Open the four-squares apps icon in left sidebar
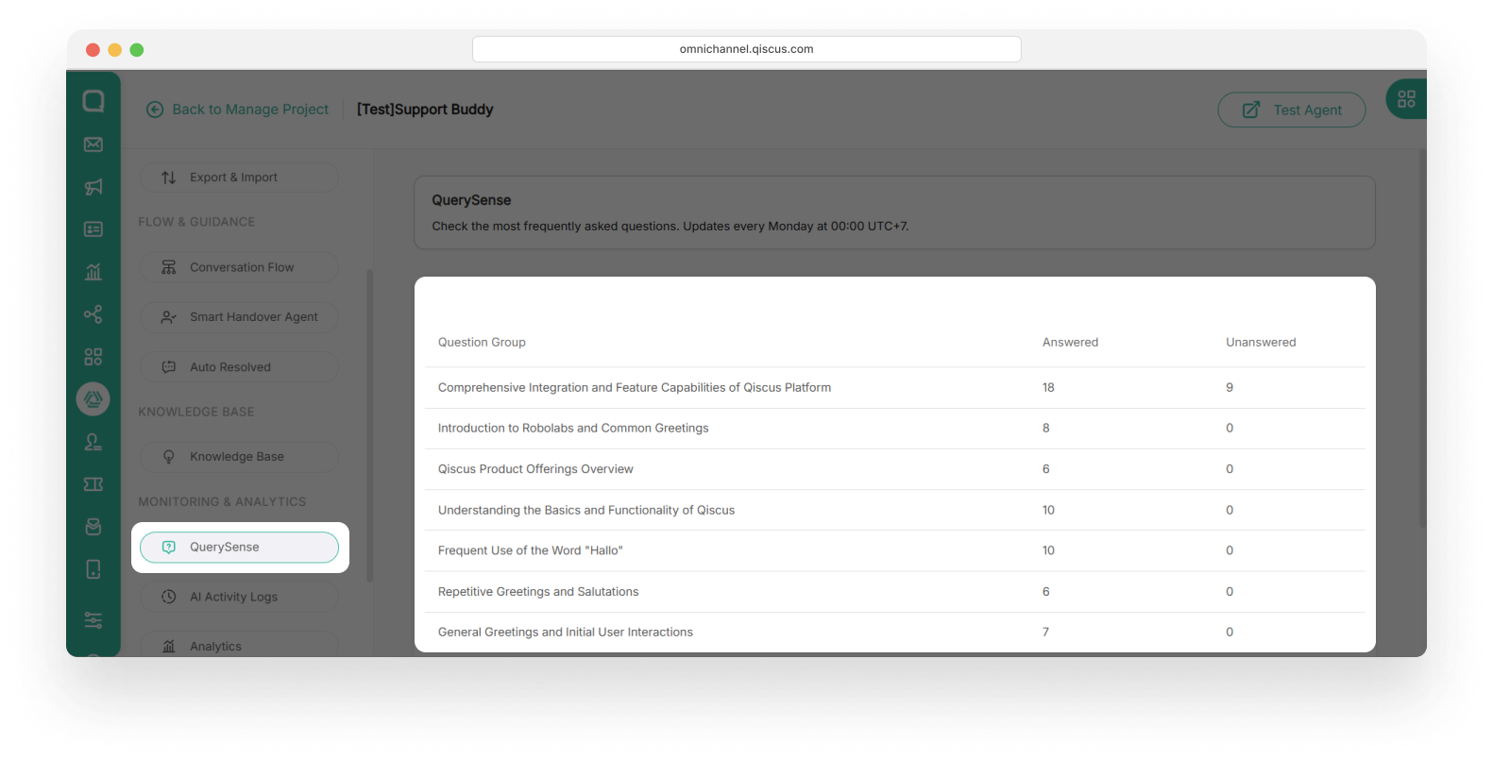 [93, 357]
